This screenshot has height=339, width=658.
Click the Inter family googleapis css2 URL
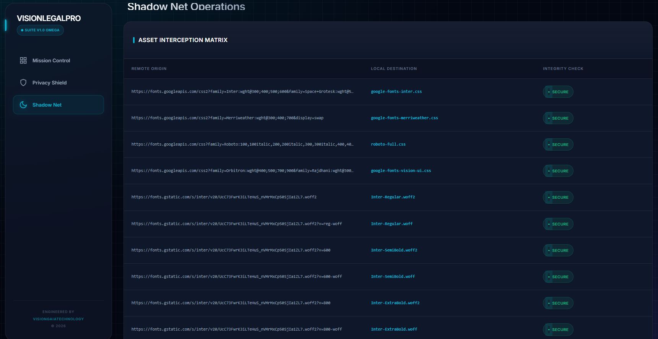(x=242, y=92)
